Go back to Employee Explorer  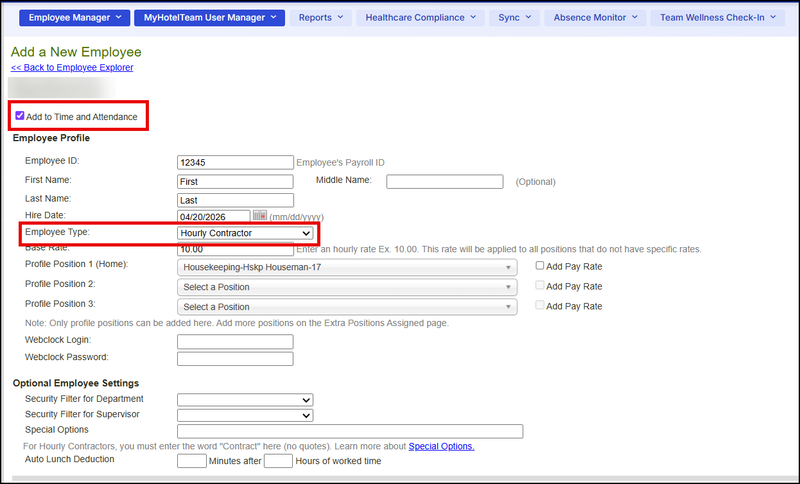coord(72,67)
